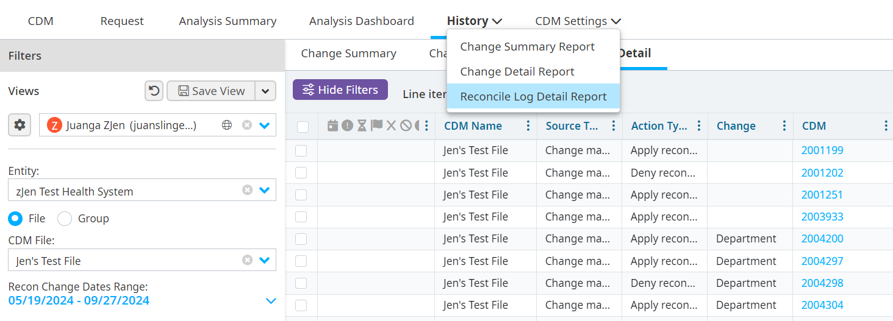Open the Change column three-dot menu
893x321 pixels.
[784, 126]
